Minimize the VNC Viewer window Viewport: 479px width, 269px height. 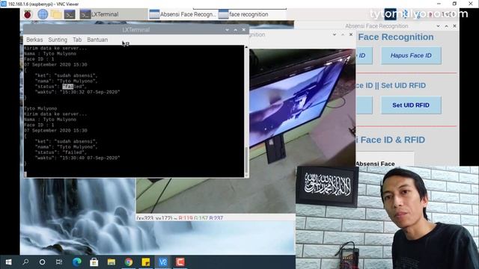point(439,4)
